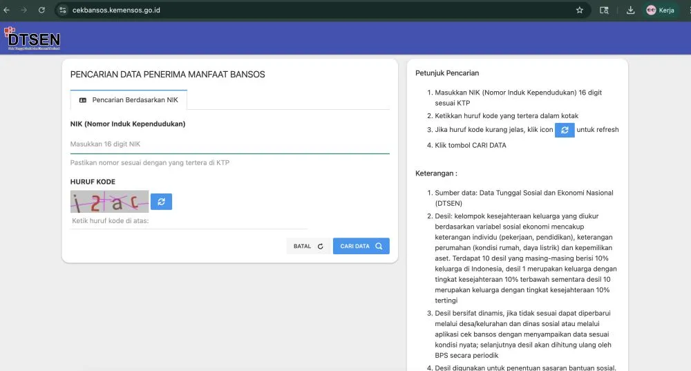Image resolution: width=691 pixels, height=371 pixels.
Task: Click the heading PENCARIAN DATA PENERIMA MANFAAT BANSOS
Action: tap(167, 75)
